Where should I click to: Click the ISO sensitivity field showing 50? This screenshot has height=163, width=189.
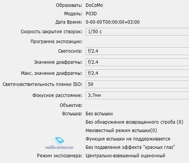(137, 84)
